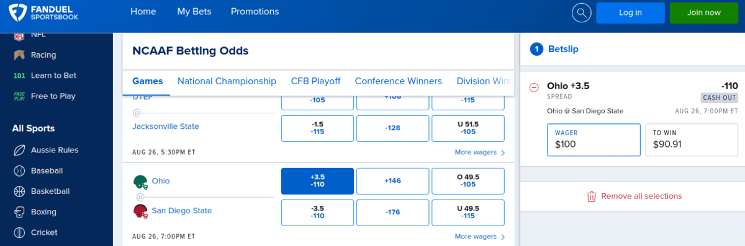Click the Cricket sport icon
745x246 pixels.
click(19, 232)
